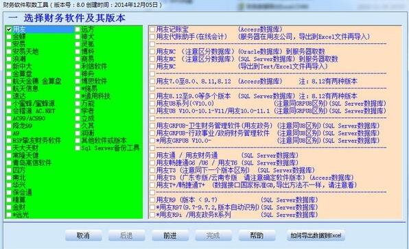Tick the A9 checkbox
This screenshot has width=409, height=249.
coord(9,133)
